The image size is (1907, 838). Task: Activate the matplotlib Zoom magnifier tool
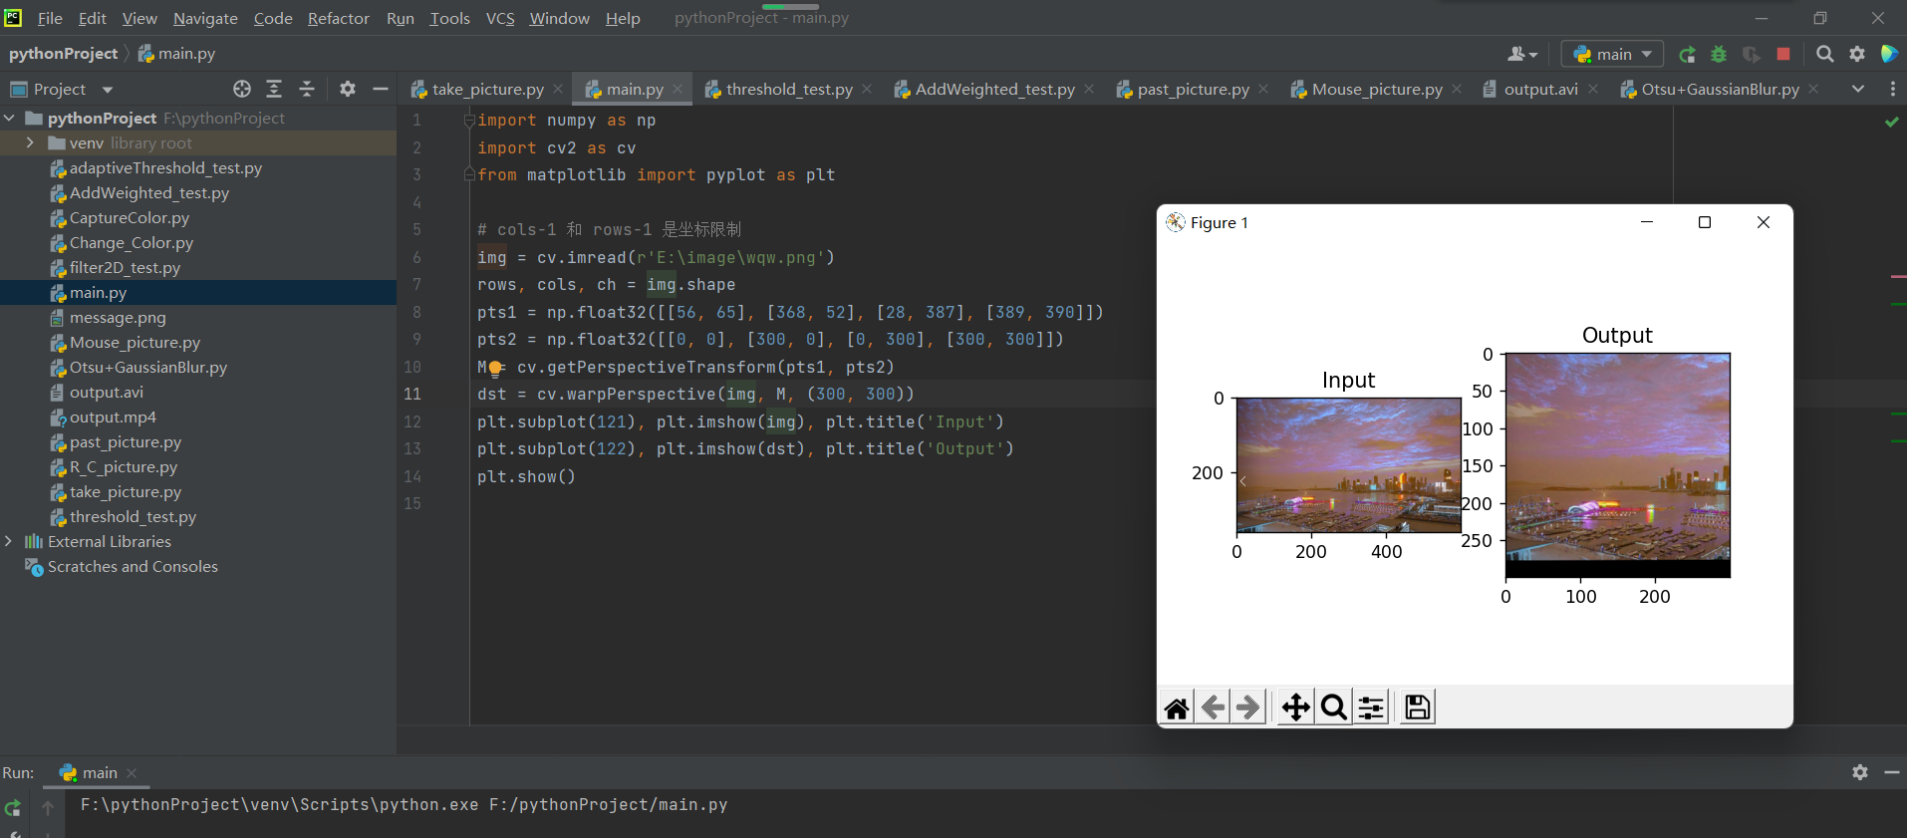tap(1333, 707)
